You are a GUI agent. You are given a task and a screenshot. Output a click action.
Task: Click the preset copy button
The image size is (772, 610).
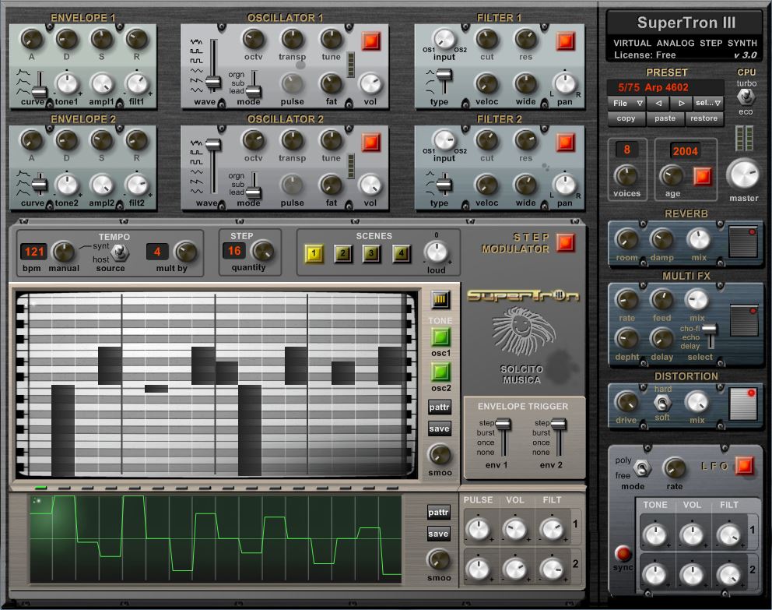(626, 118)
